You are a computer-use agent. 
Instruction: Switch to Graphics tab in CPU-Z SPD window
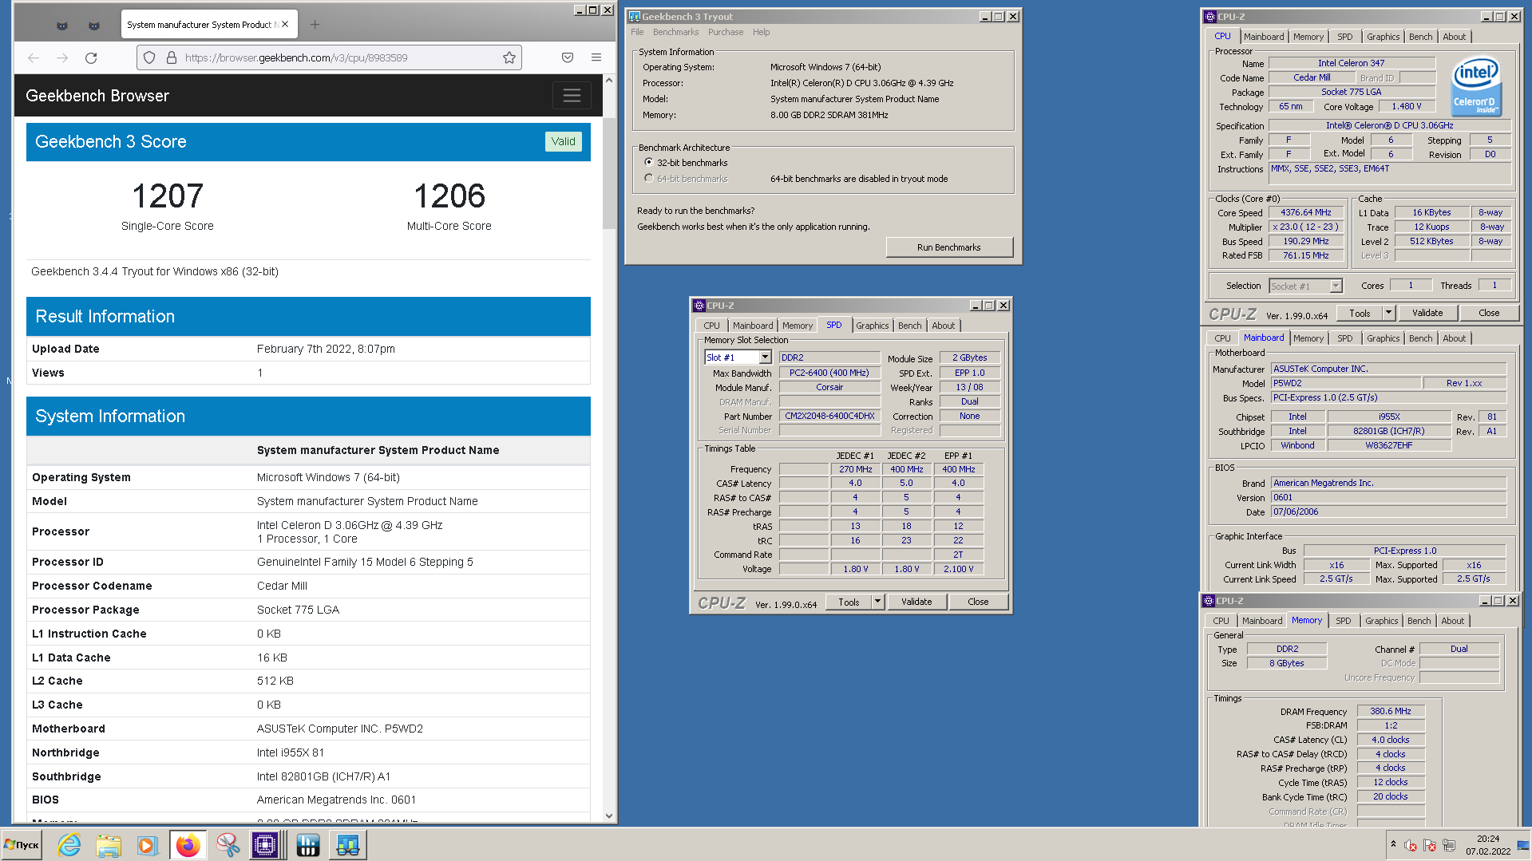pyautogui.click(x=872, y=326)
